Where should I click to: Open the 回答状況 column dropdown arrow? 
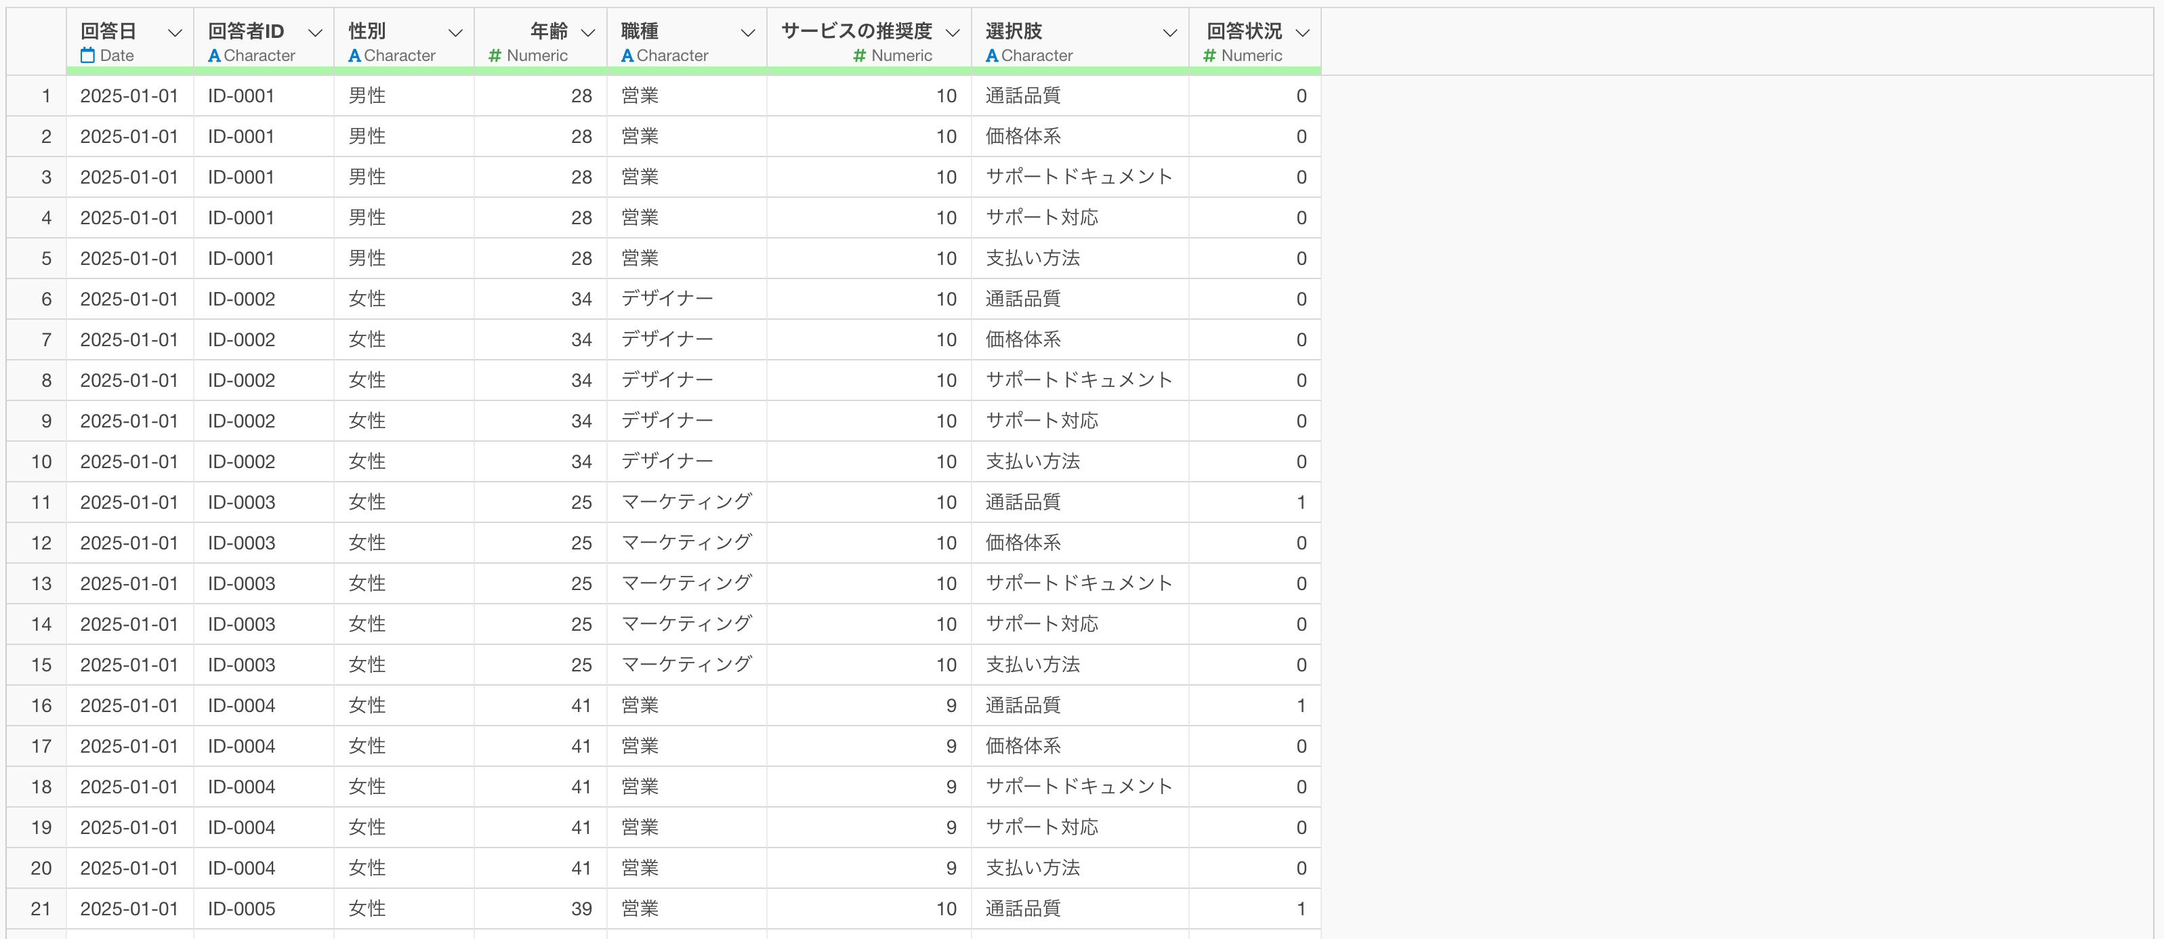coord(1302,33)
